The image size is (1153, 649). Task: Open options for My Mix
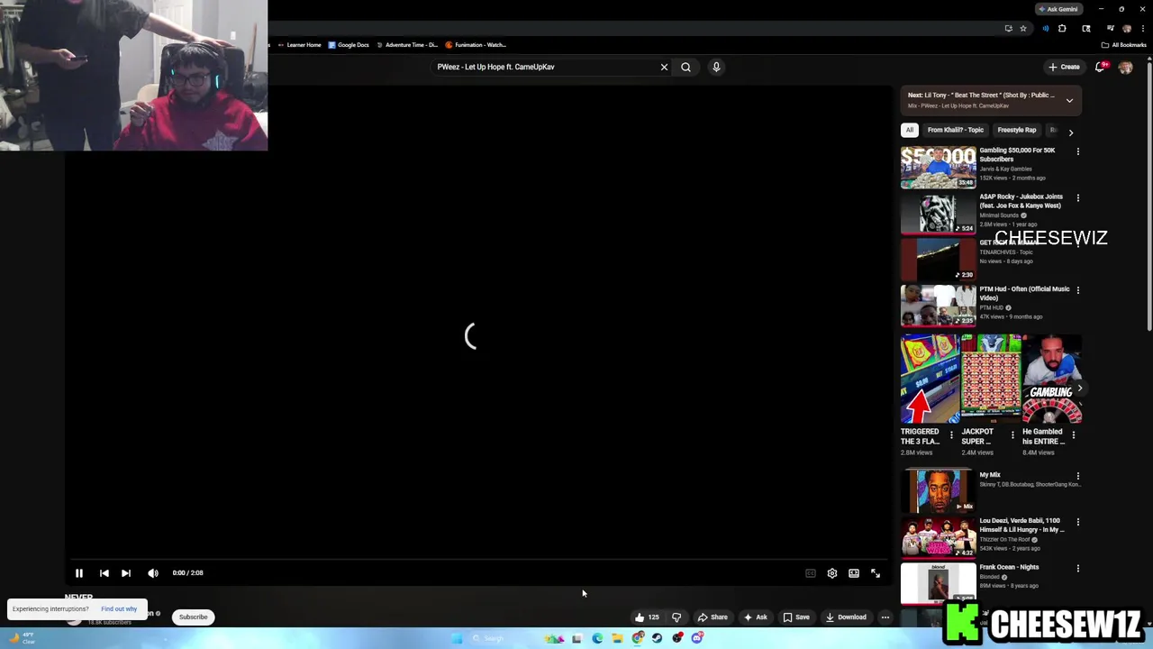pos(1078,476)
